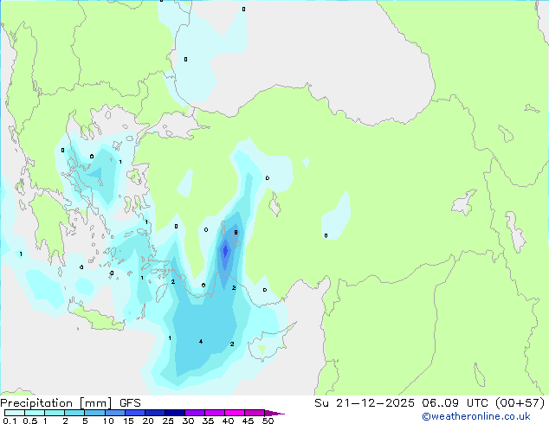Click the 25 to 30 mm legend swatch
Image resolution: width=549 pixels, height=424 pixels.
pos(174,413)
